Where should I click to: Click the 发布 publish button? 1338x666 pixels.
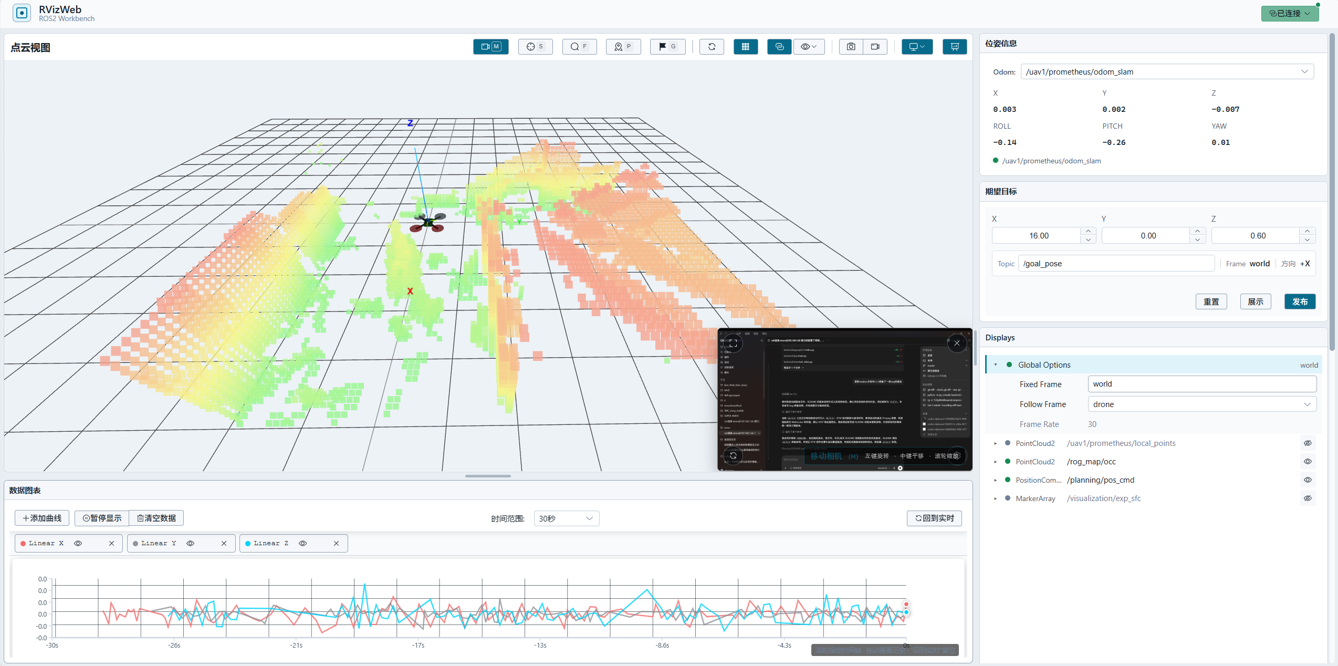pos(1300,301)
